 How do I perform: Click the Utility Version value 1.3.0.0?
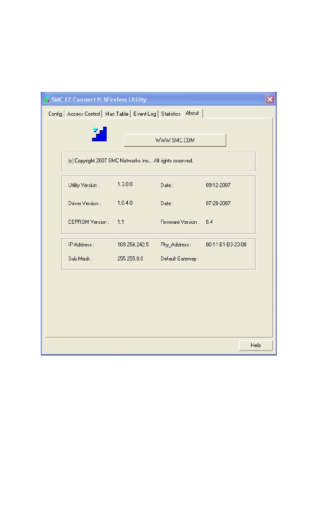[x=125, y=184]
